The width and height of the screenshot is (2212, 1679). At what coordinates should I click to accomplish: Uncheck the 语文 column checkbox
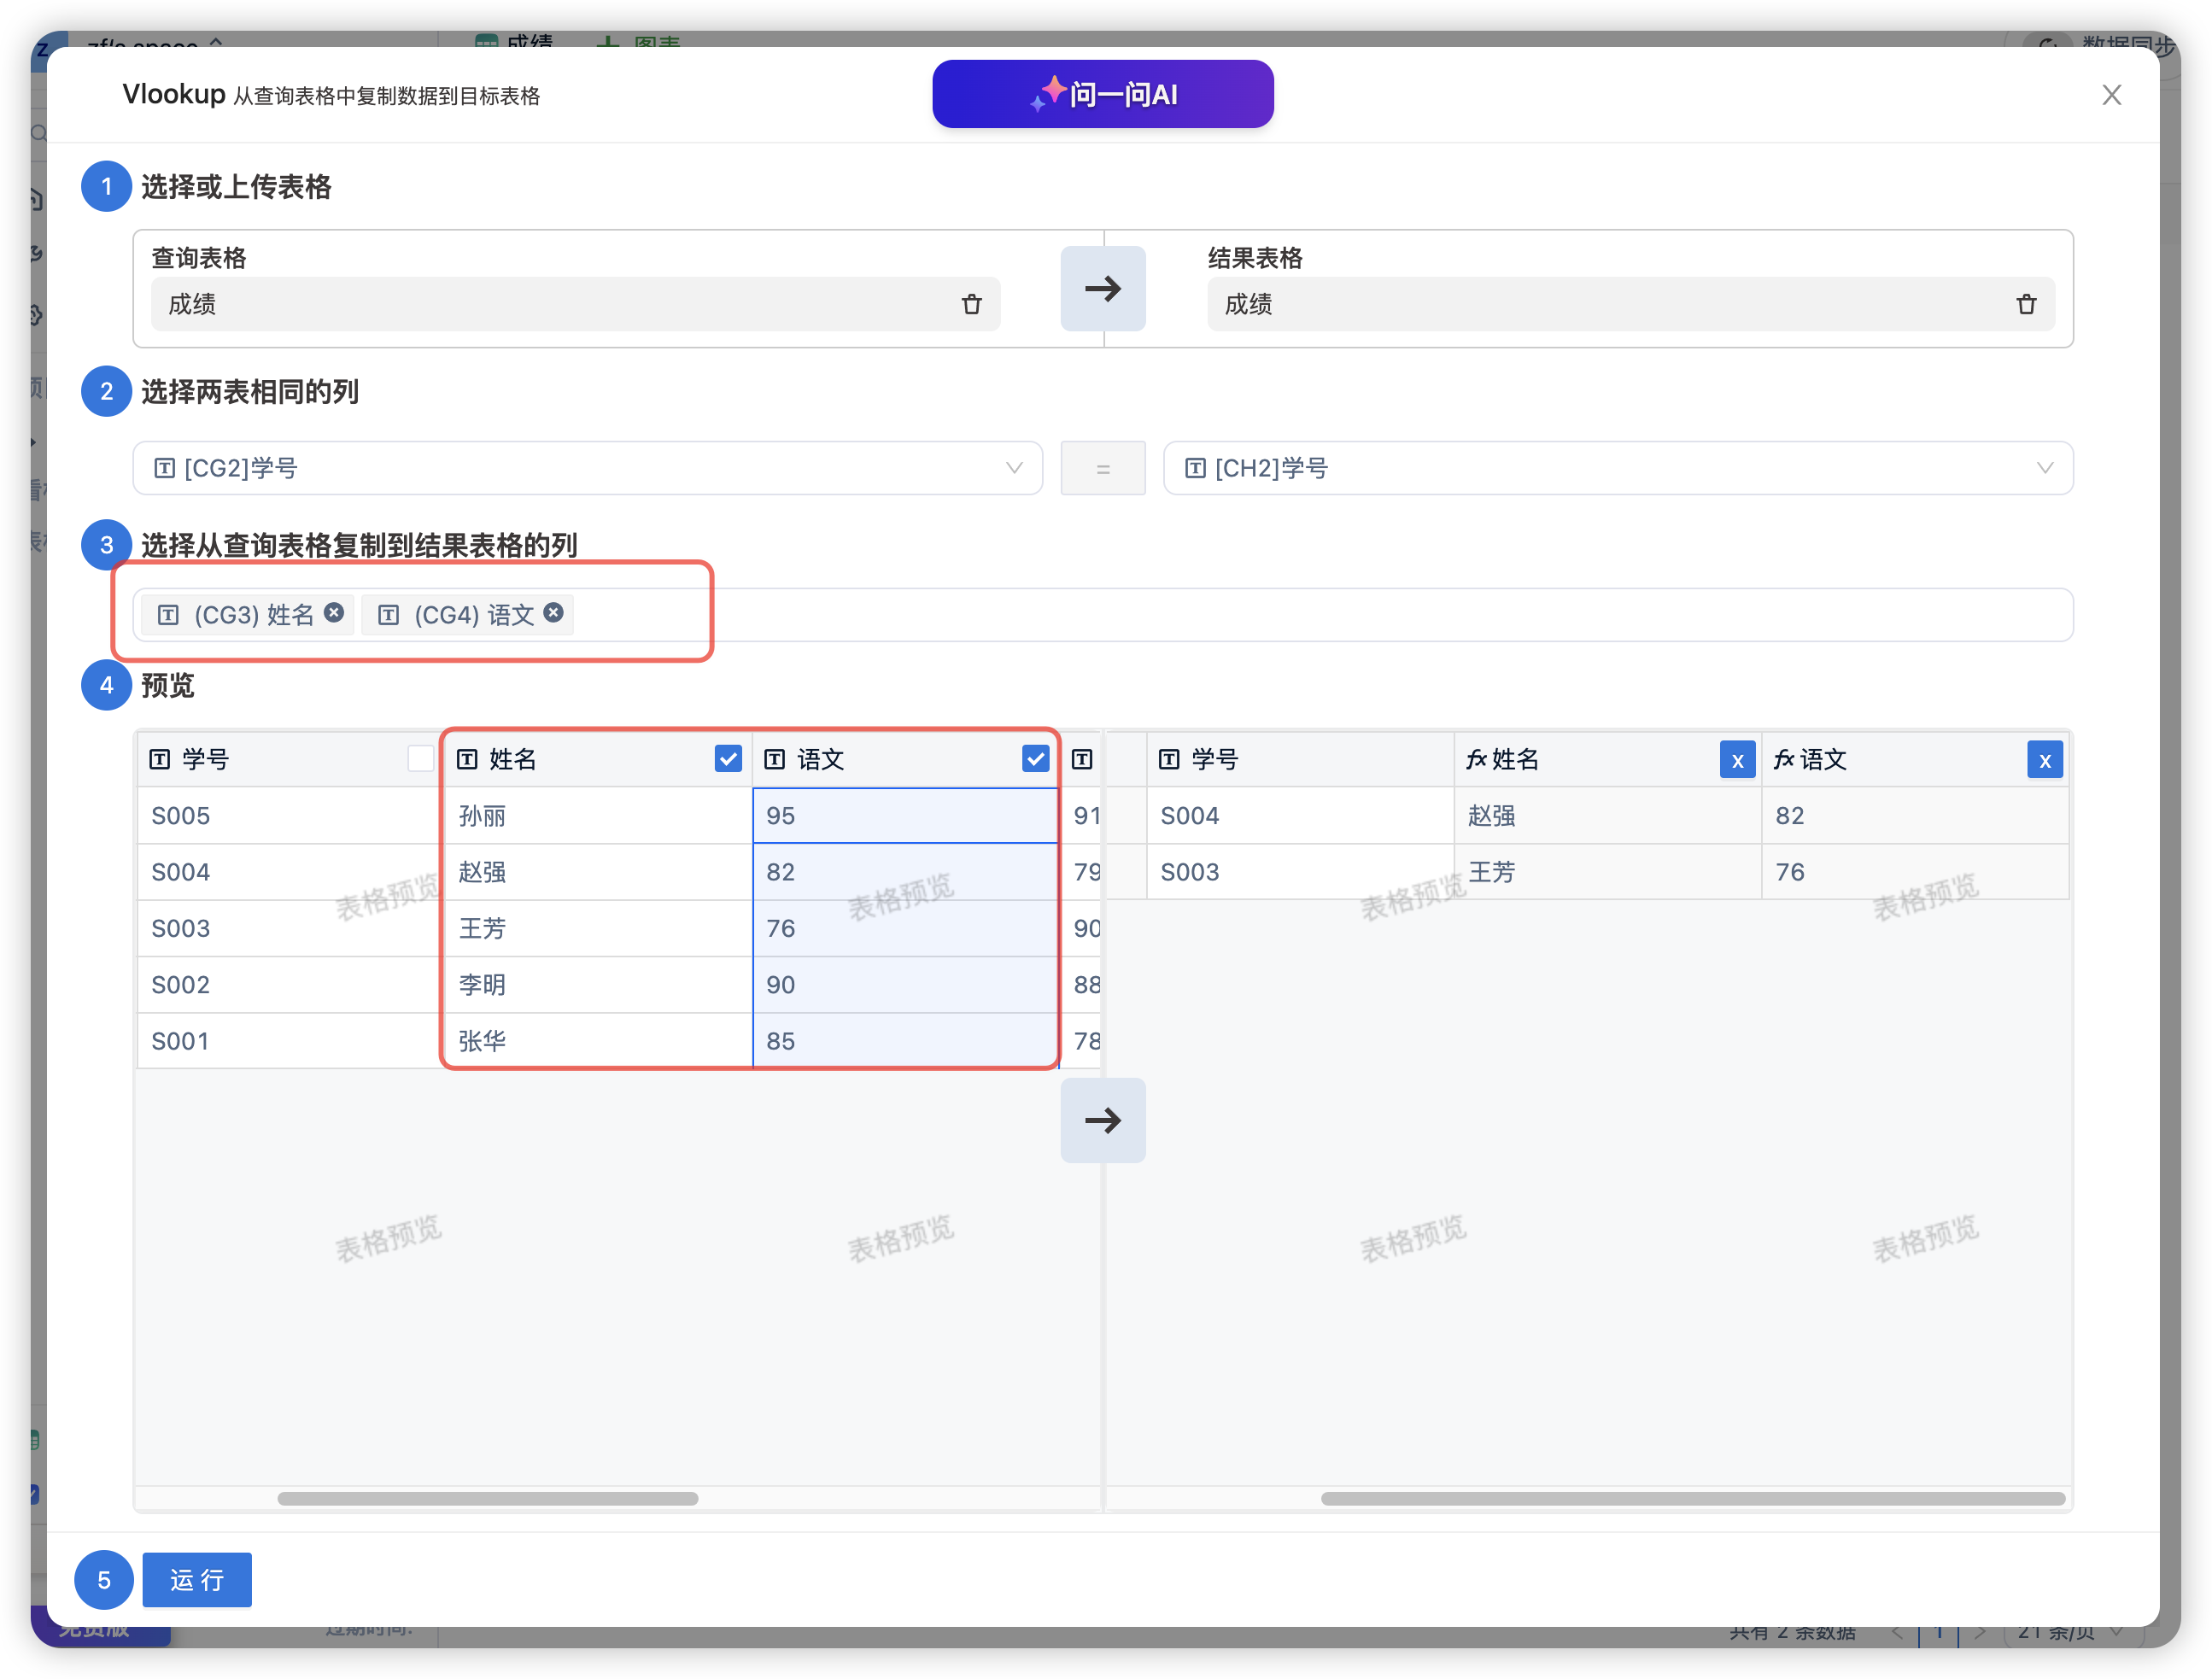click(x=1035, y=759)
